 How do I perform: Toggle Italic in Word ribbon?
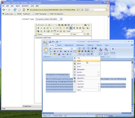(58, 51)
